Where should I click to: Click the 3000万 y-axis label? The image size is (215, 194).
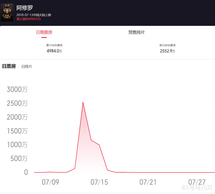[x=17, y=89]
